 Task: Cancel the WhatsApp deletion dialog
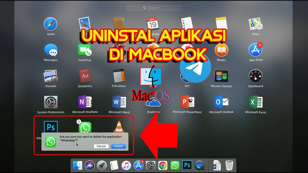coord(101,146)
